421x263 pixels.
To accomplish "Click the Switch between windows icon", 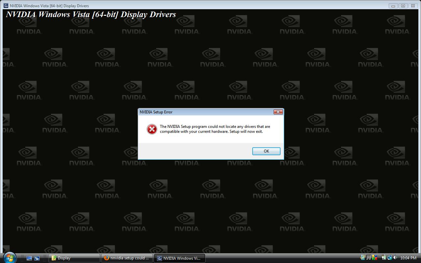I will [x=37, y=258].
